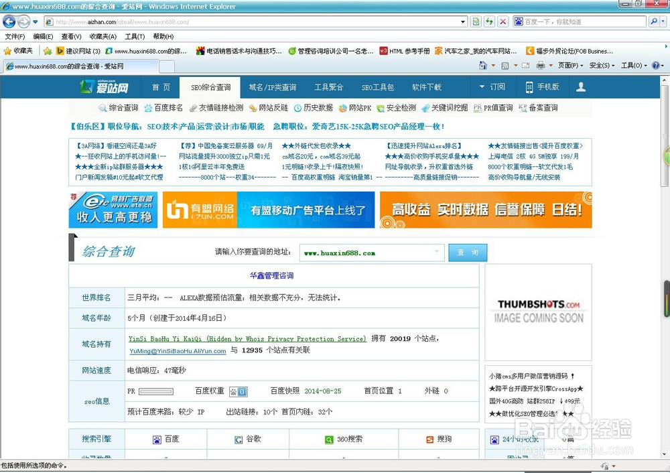
Task: Click 安全检测 tool link
Action: coord(397,108)
